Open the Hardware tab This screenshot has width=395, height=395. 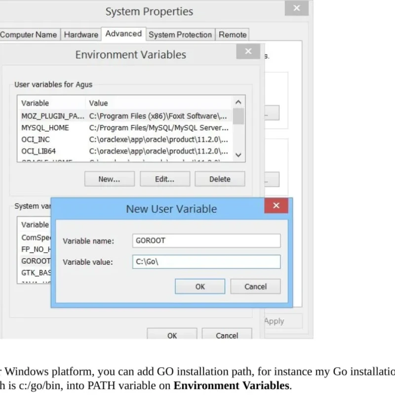tap(81, 35)
